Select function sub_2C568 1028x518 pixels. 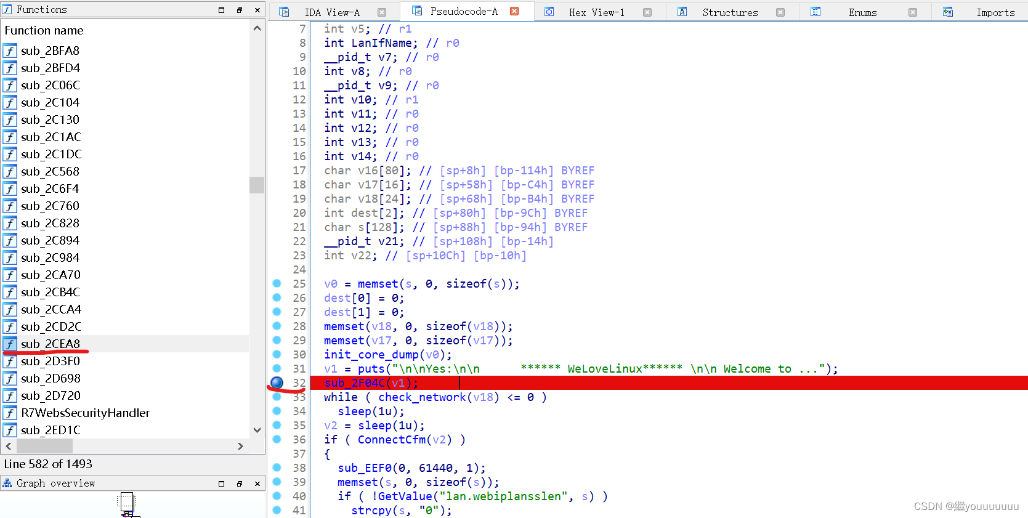tap(50, 171)
